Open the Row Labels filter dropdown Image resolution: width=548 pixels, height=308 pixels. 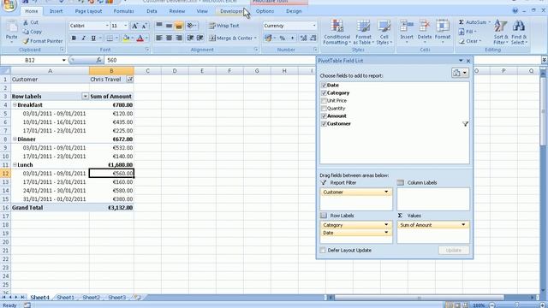85,97
